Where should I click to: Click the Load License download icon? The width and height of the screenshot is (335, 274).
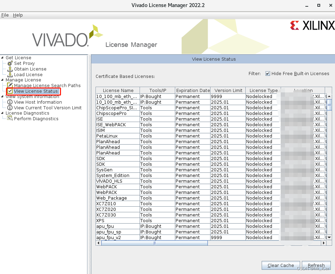click(x=10, y=74)
